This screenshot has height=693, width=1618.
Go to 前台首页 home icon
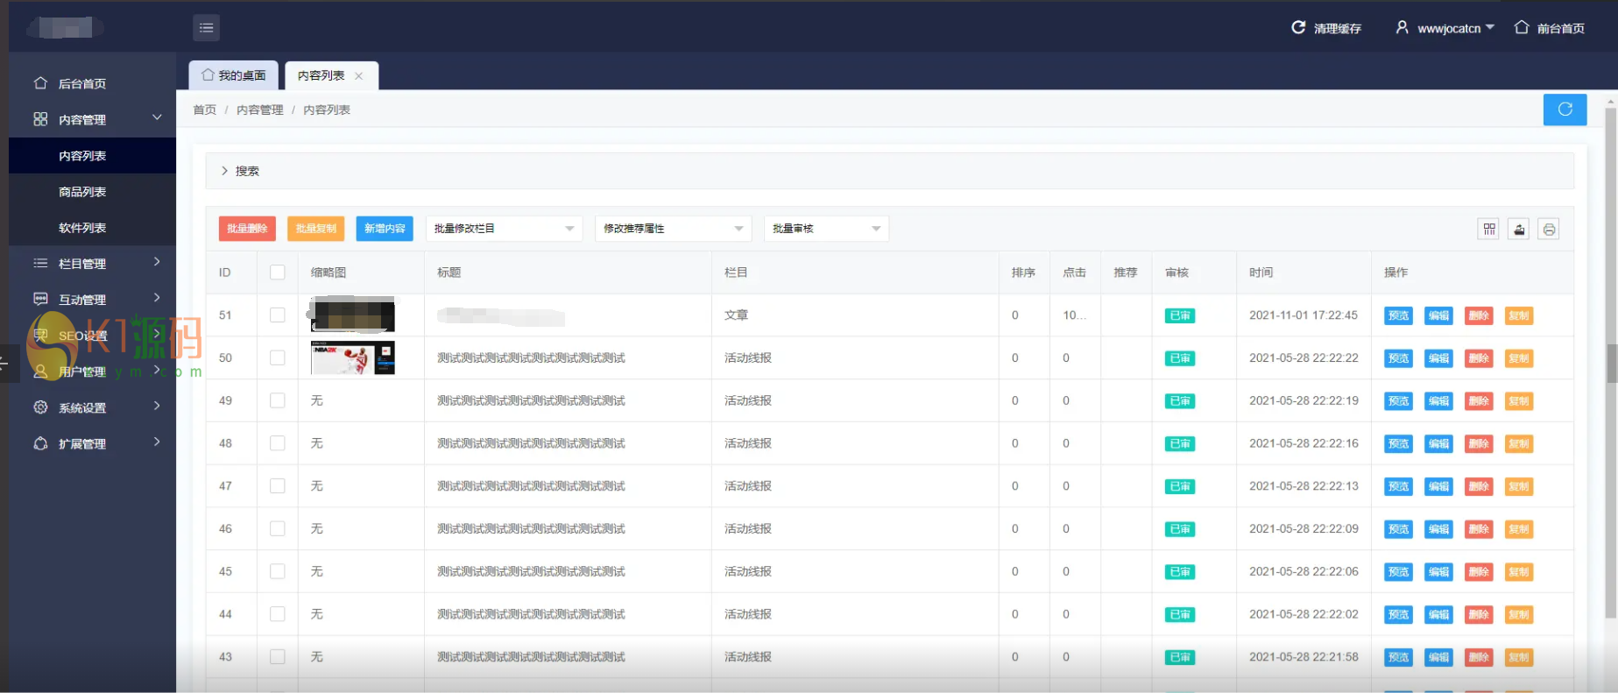coord(1522,28)
